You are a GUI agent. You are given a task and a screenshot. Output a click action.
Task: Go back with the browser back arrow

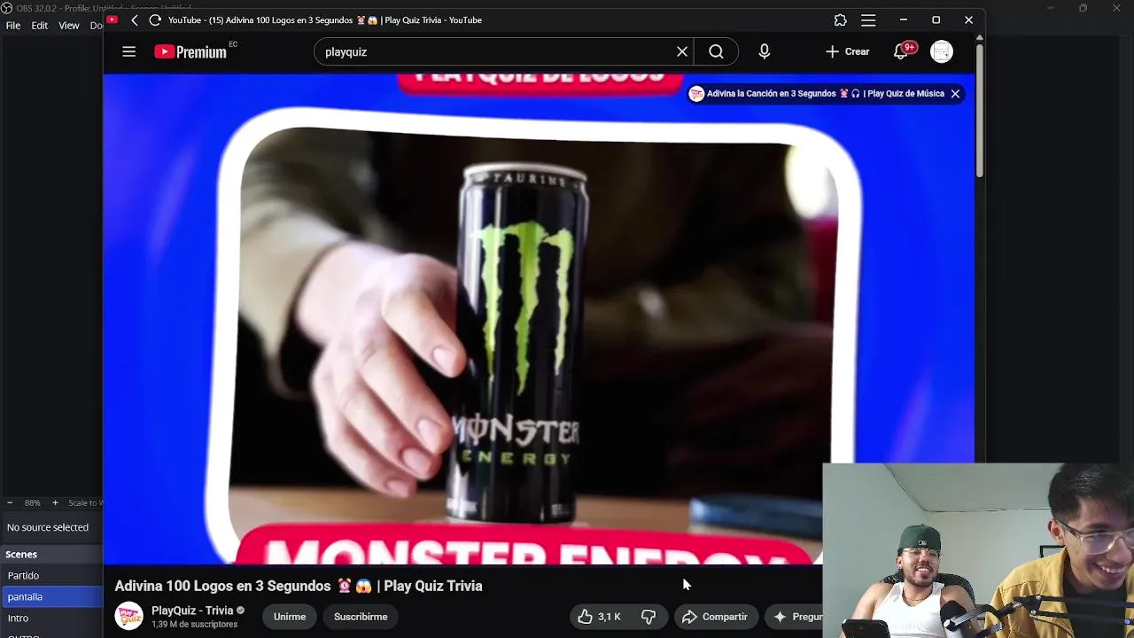[x=135, y=19]
